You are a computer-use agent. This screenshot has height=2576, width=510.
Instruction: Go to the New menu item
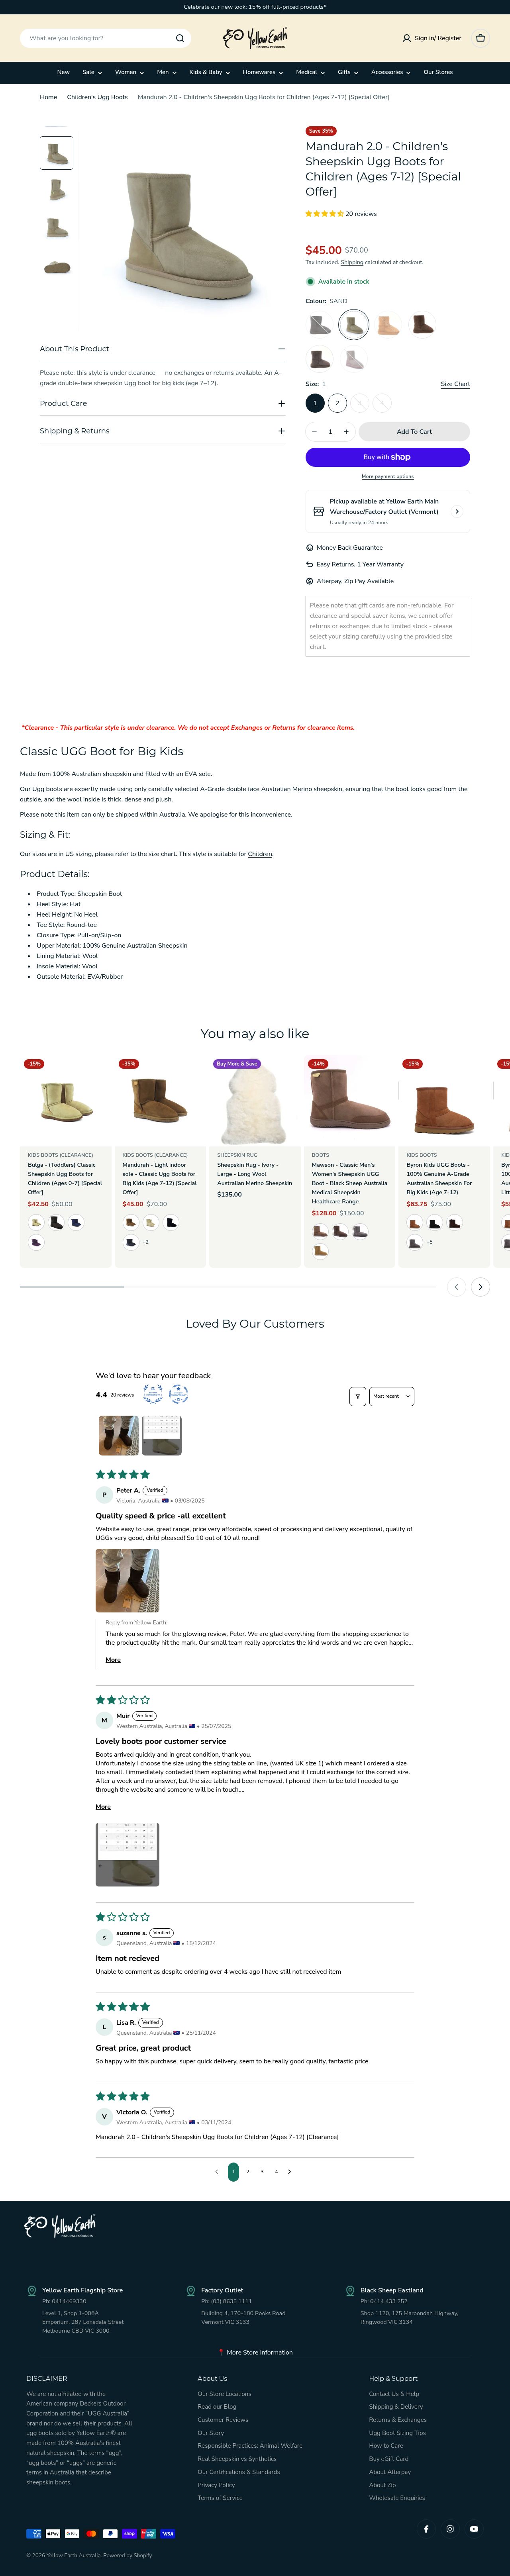(63, 72)
